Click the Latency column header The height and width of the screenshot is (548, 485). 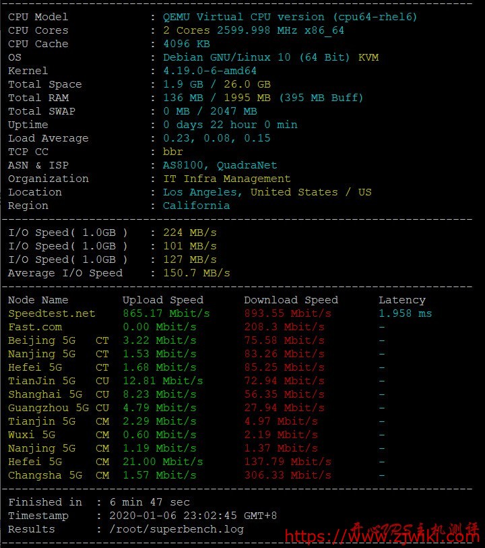401,300
